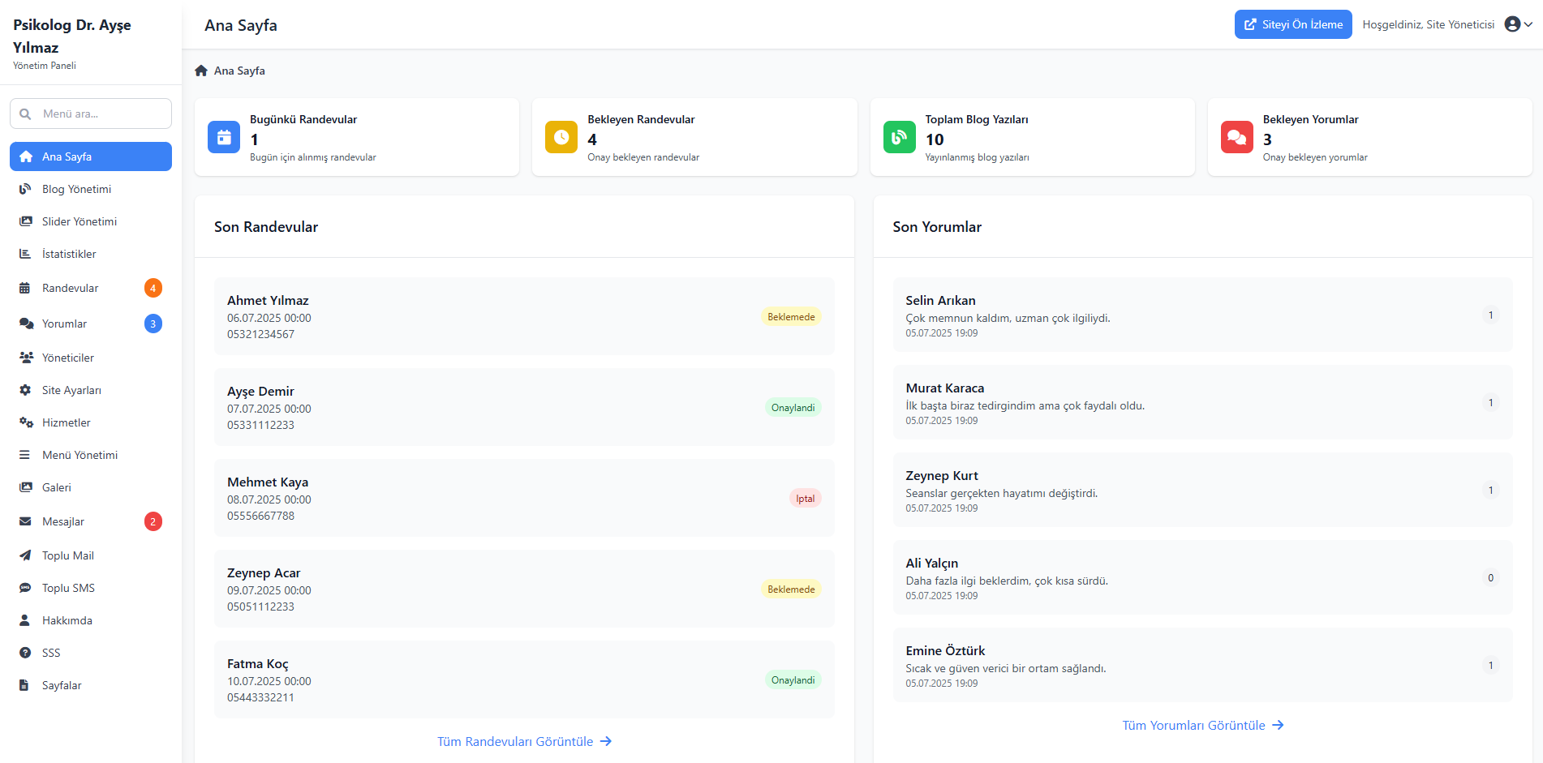Click the red comments icon for Bekleyen Yorumlar
1543x763 pixels.
1236,137
